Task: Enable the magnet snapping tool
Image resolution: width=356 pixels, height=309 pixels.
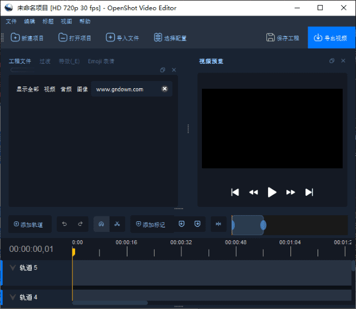Action: [101, 224]
